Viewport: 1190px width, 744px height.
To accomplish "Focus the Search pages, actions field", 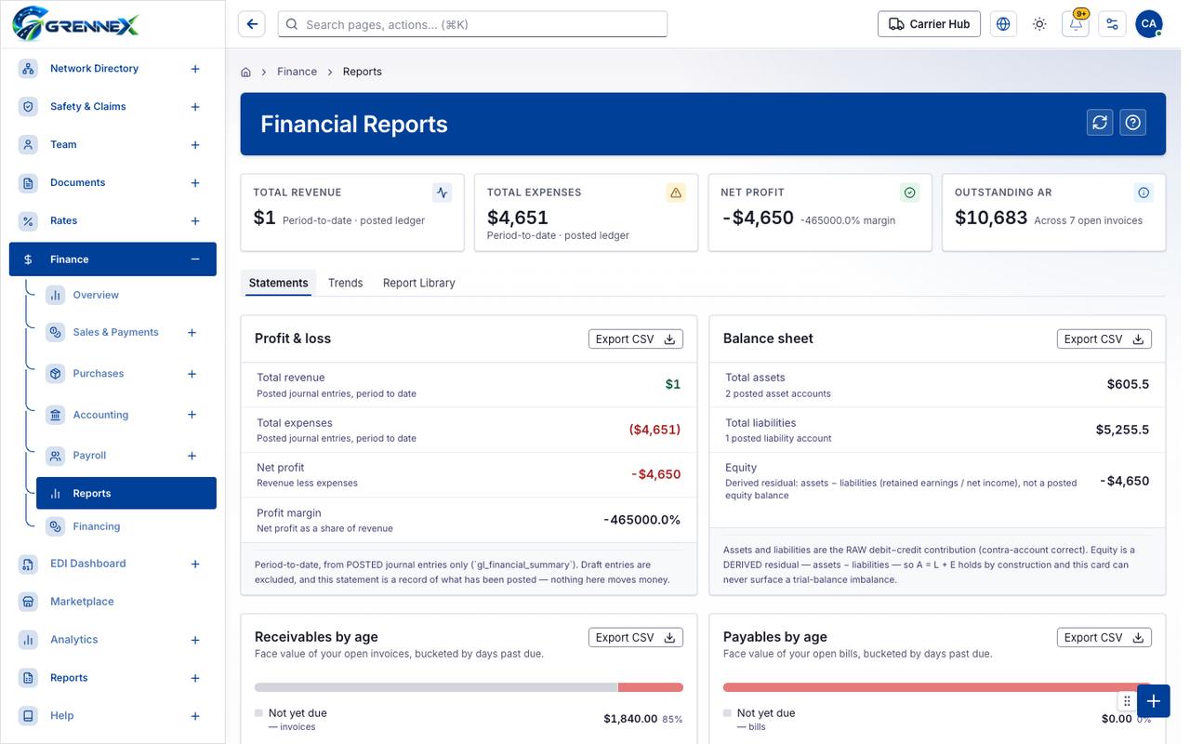I will (472, 24).
